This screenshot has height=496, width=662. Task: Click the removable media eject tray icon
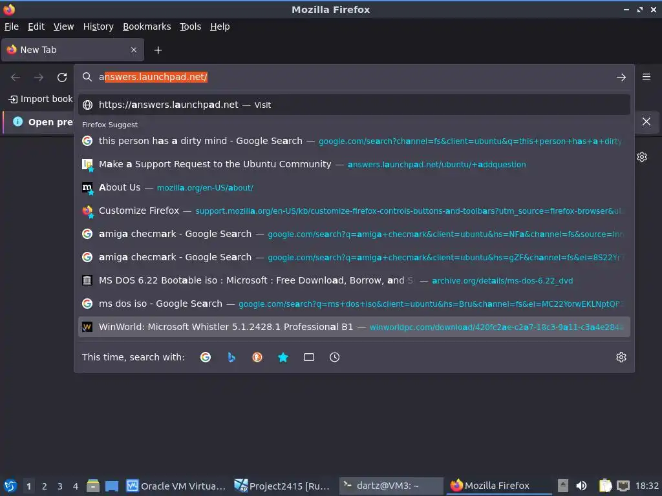[x=563, y=486]
